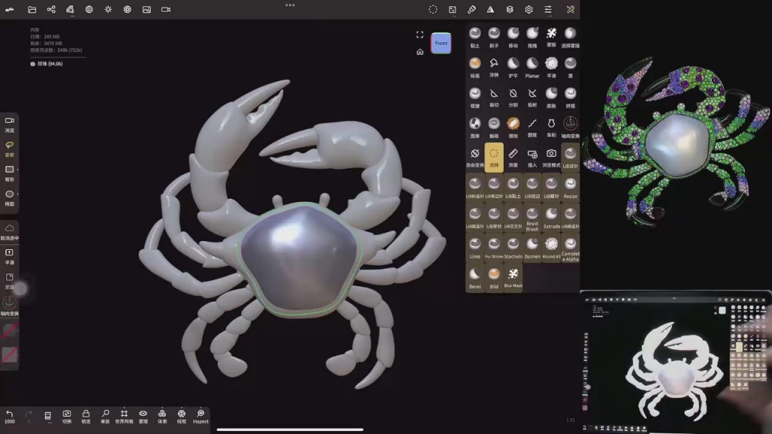
Task: Choose the Resize brush
Action: point(570,188)
